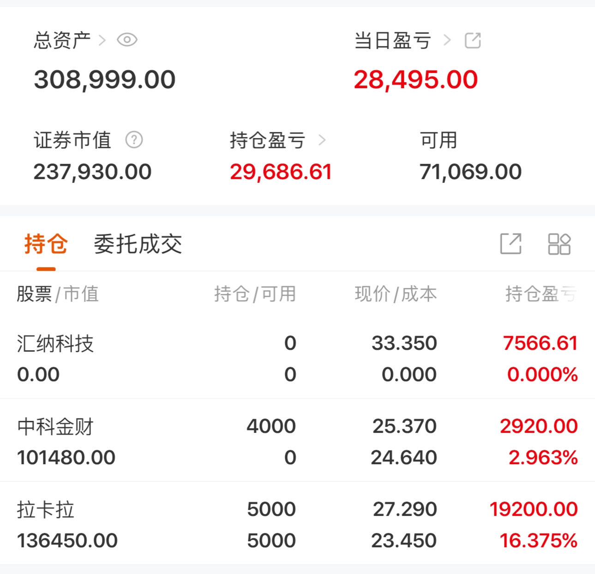The height and width of the screenshot is (574, 595).
Task: Switch to the 委托成交 tab
Action: coord(138,244)
